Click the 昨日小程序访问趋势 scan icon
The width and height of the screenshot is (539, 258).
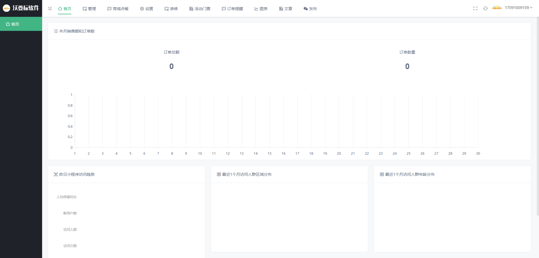click(x=56, y=174)
